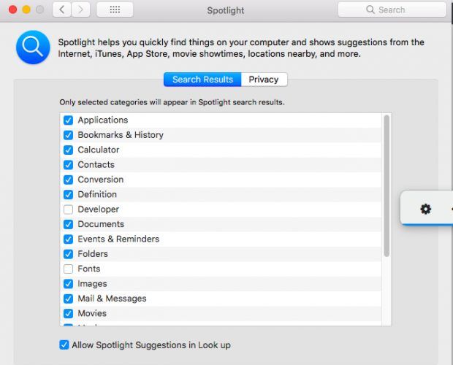Select the Images row label
The width and height of the screenshot is (453, 365).
point(92,284)
